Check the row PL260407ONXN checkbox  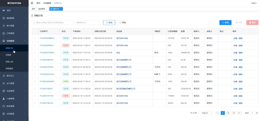click(34, 52)
